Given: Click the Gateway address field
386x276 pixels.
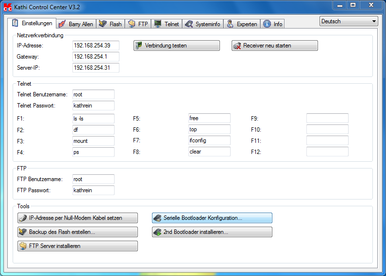Looking at the screenshot, I should pyautogui.click(x=96, y=57).
